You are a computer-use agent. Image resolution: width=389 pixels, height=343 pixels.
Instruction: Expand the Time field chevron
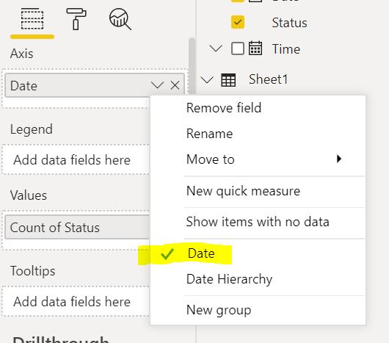216,48
